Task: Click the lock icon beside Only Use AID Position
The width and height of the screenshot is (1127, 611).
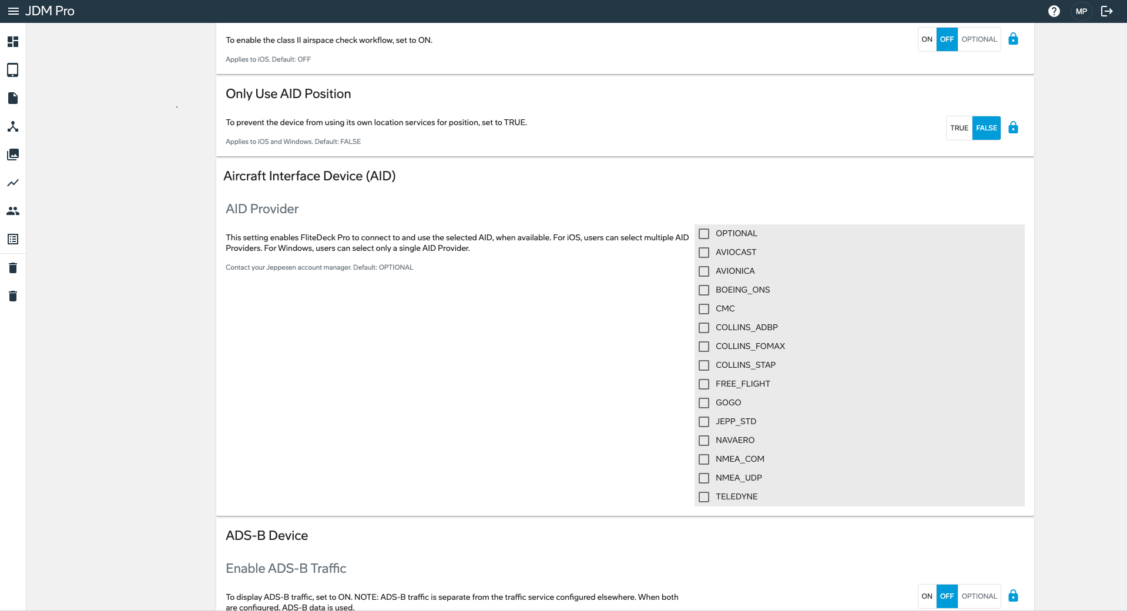Action: [1013, 127]
